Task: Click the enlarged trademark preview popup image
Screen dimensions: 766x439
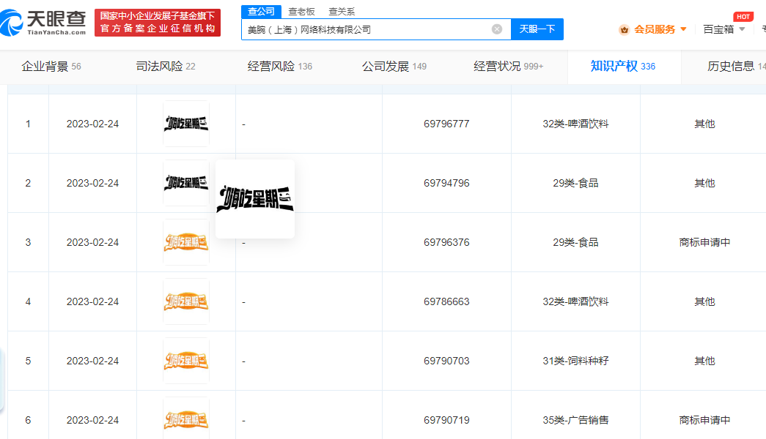Action: tap(255, 198)
